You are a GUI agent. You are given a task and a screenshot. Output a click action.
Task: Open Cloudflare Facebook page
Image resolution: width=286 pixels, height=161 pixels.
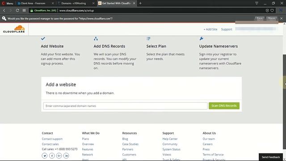tap(52, 156)
